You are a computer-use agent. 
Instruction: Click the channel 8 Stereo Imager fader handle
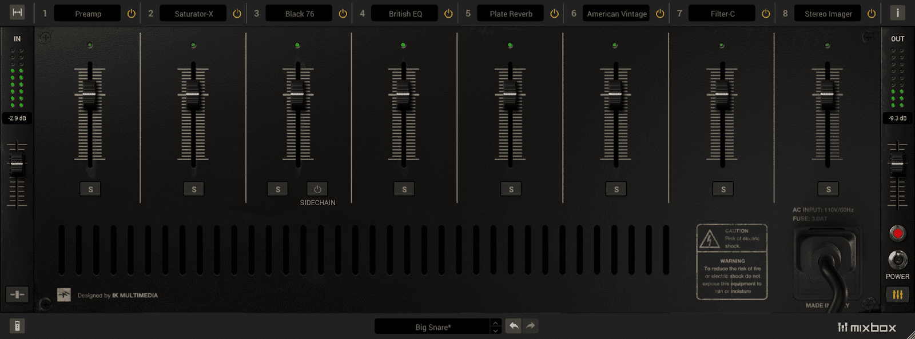[828, 94]
